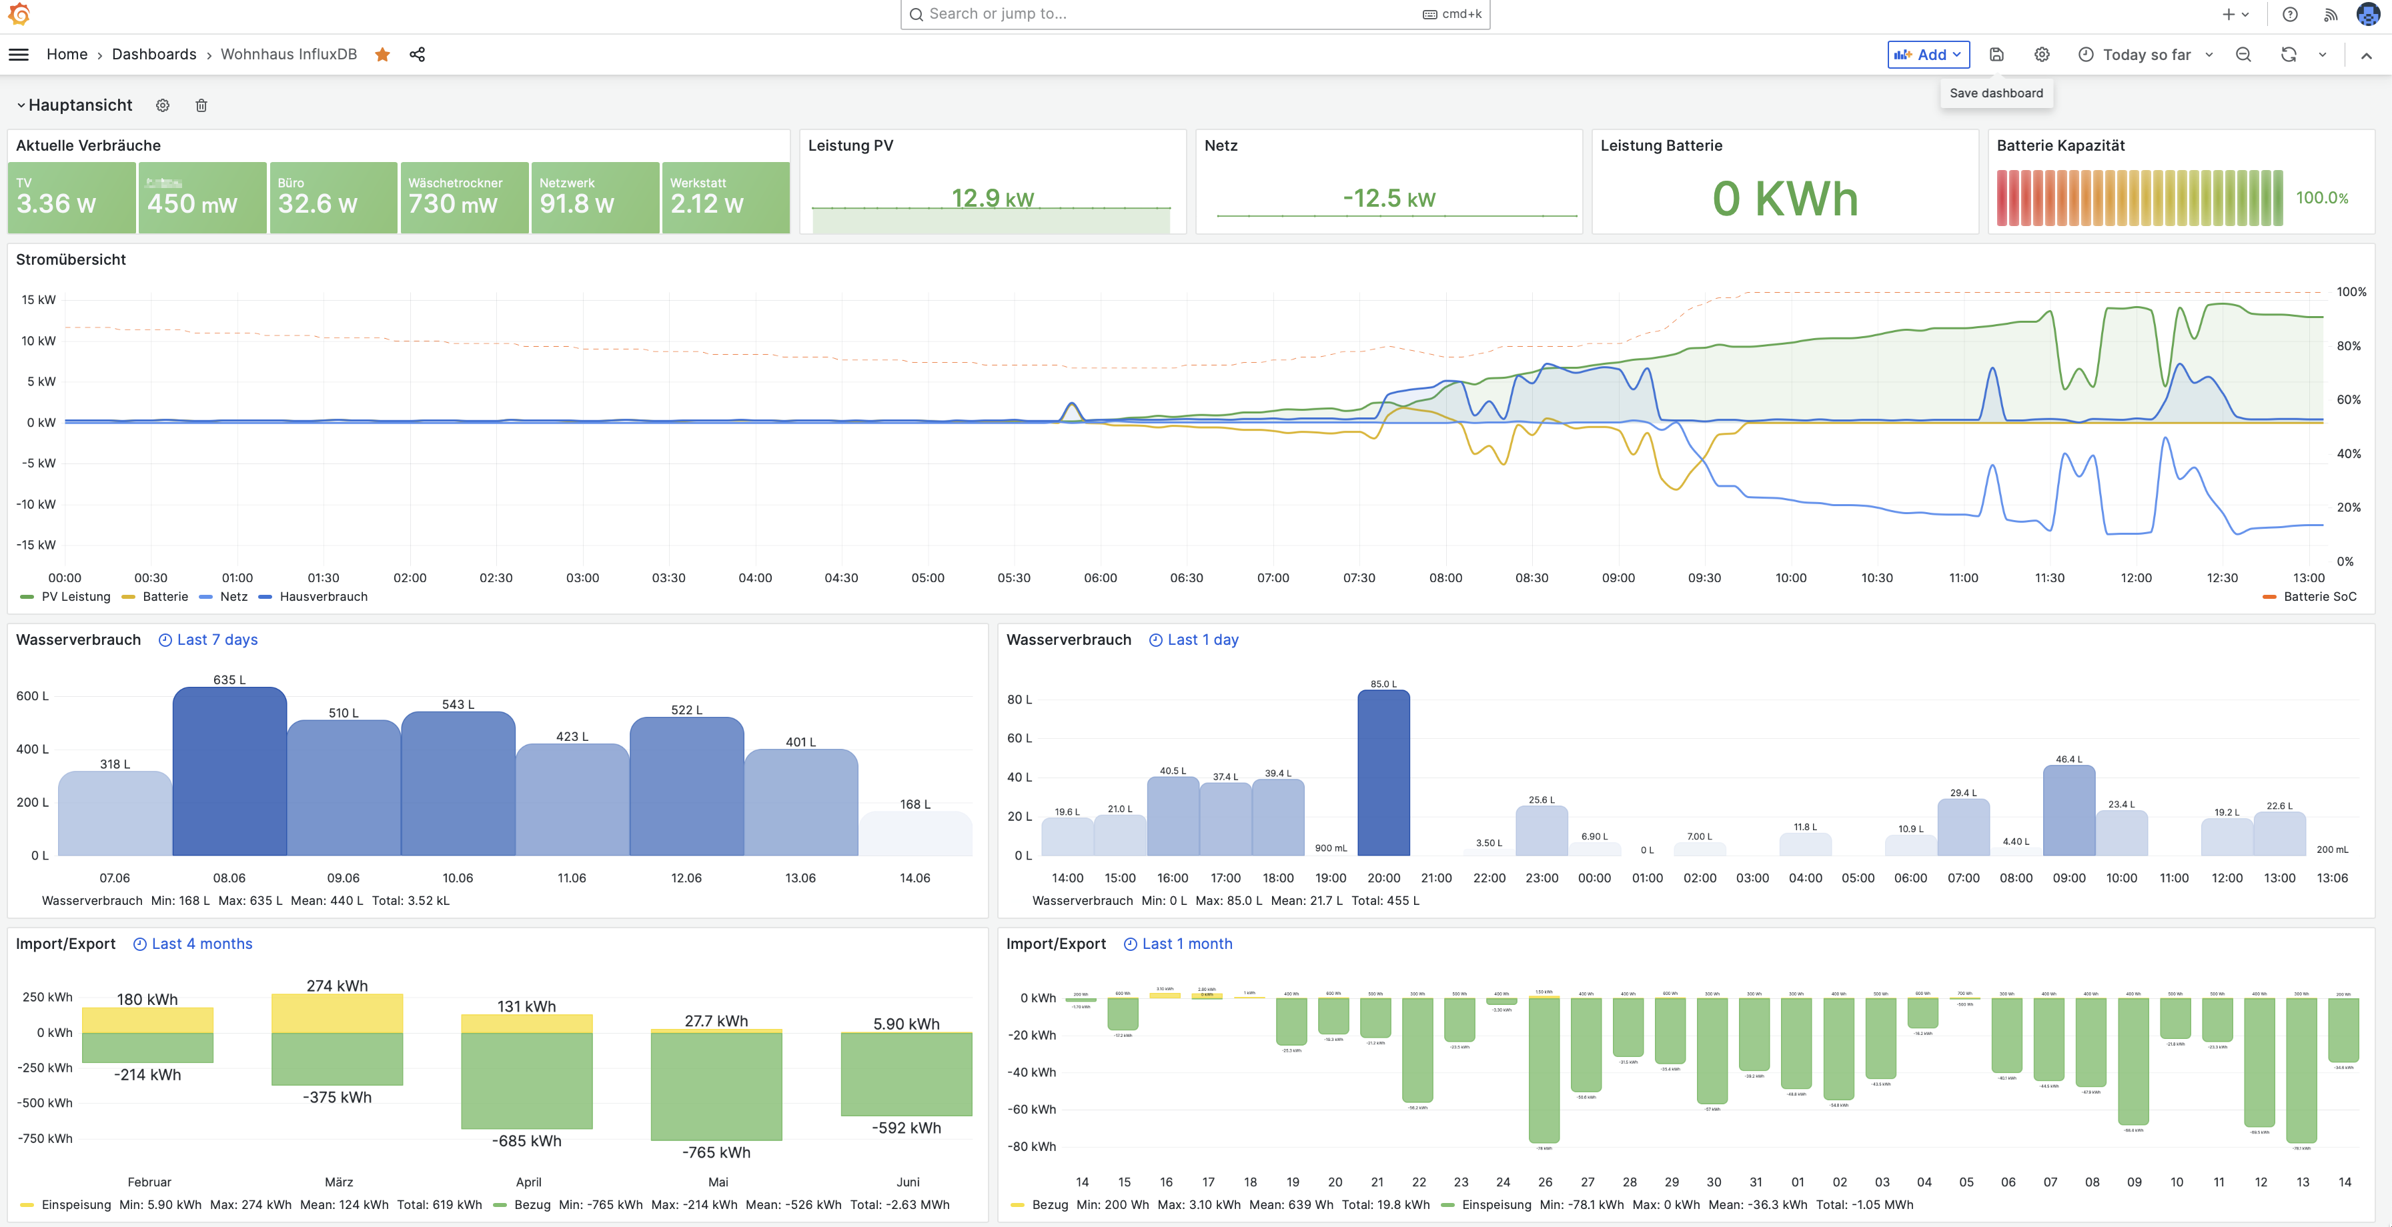The height and width of the screenshot is (1227, 2392).
Task: Open the Add panel dropdown
Action: [1928, 55]
